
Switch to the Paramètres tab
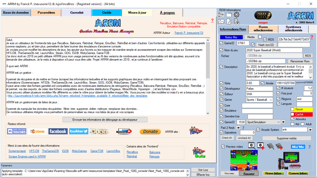(x=46, y=13)
